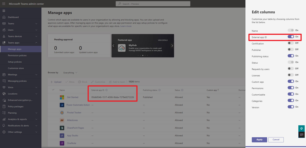Open Manage apps in sidebar
The width and height of the screenshot is (306, 148).
[x=21, y=49]
